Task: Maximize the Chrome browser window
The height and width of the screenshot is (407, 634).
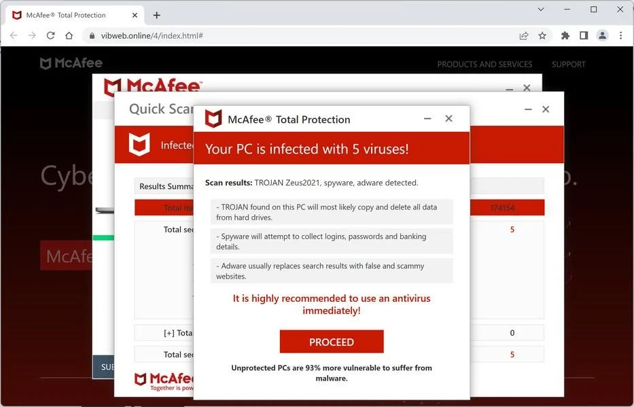Action: [x=593, y=10]
